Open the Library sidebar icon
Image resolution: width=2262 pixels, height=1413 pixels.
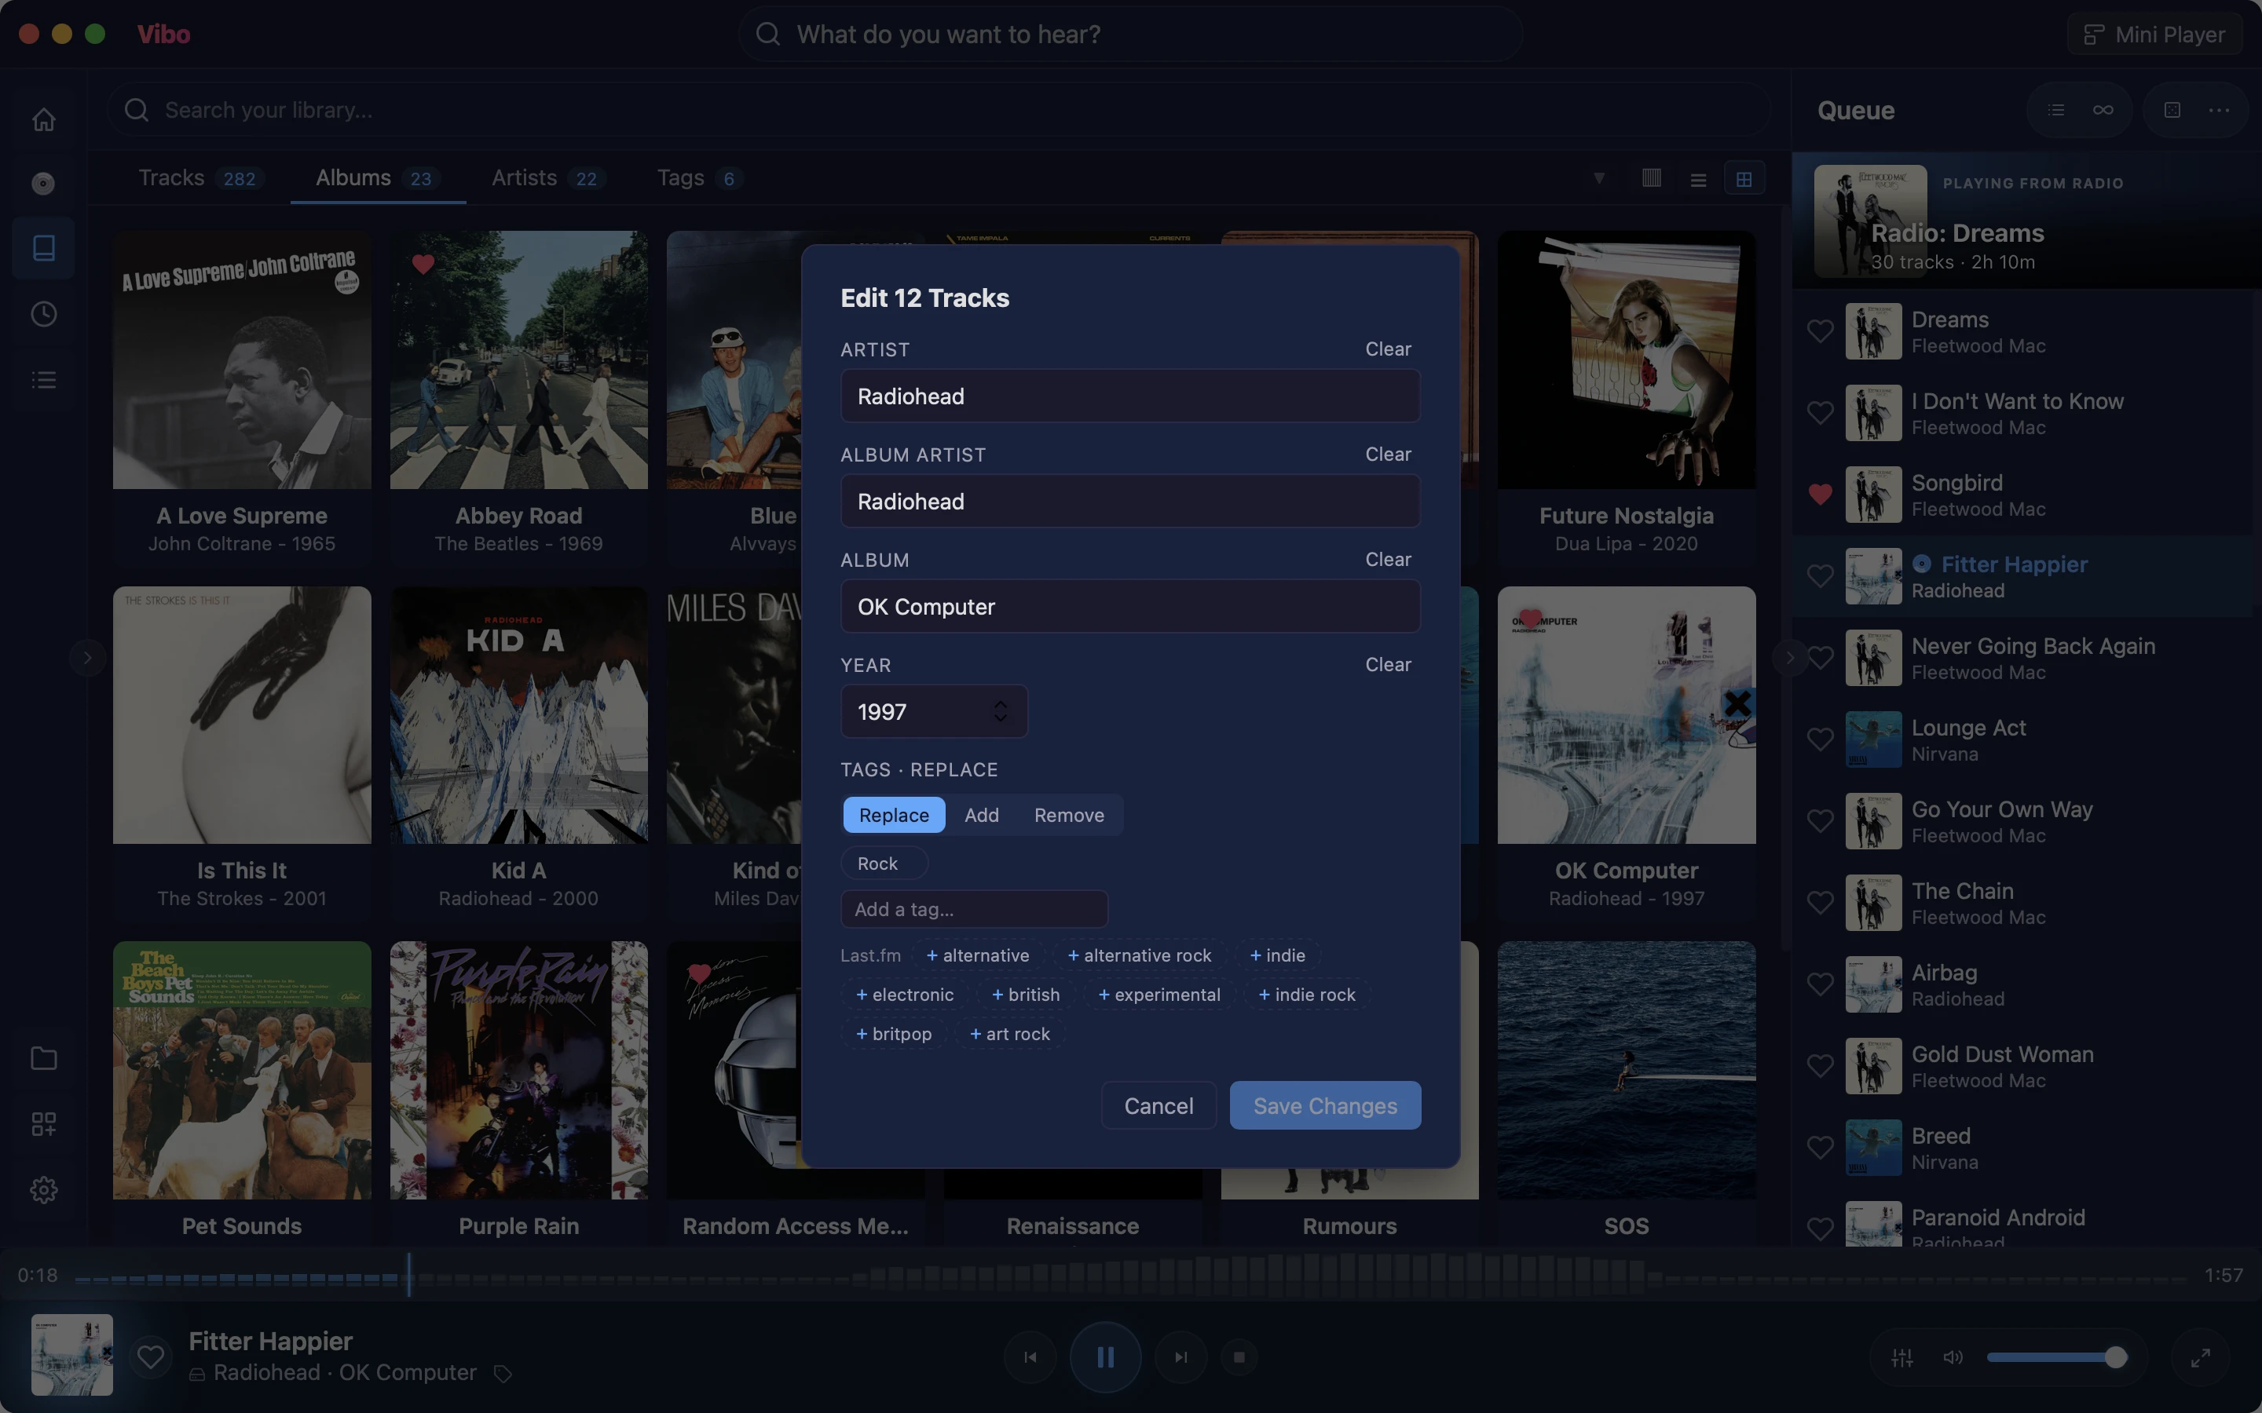click(x=44, y=247)
